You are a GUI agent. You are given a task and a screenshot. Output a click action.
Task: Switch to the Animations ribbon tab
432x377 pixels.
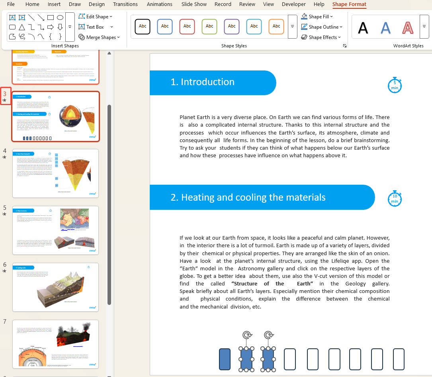tap(159, 4)
